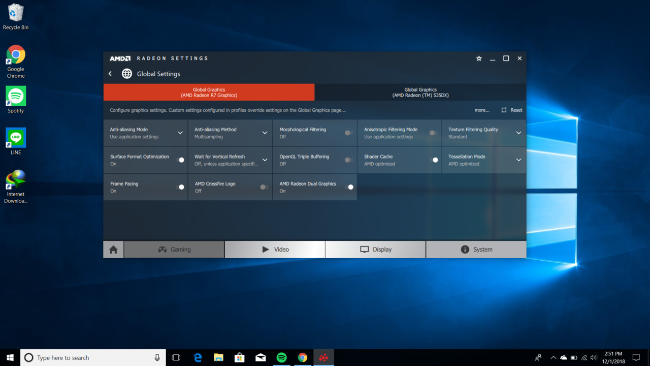Viewport: 650px width, 366px height.
Task: Expand Wait for Vertical Refresh dropdown
Action: [x=265, y=160]
